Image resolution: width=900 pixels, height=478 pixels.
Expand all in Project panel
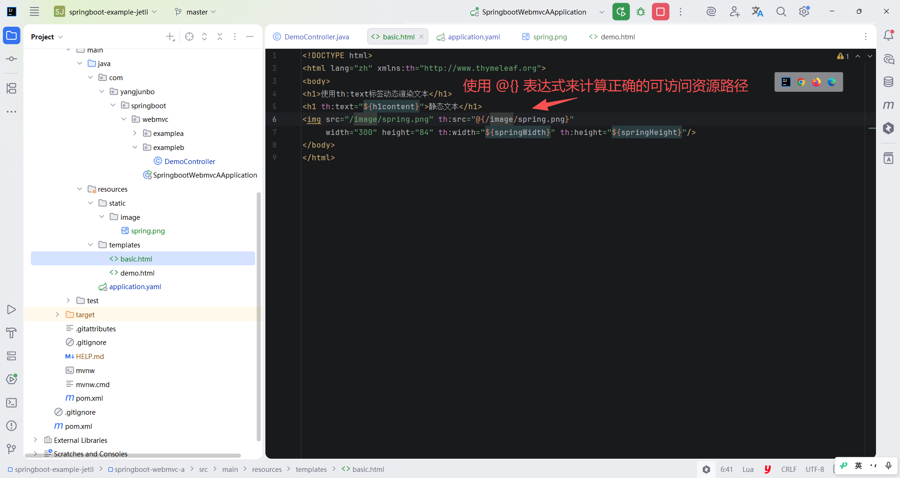pos(204,37)
